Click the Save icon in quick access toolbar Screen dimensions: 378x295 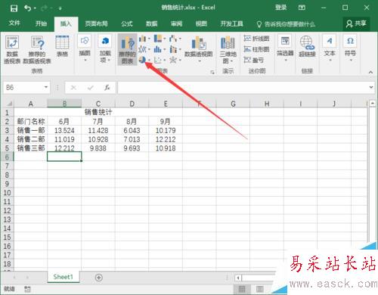tap(14, 8)
